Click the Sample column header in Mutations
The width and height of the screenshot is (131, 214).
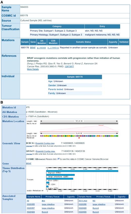(x=25, y=42)
